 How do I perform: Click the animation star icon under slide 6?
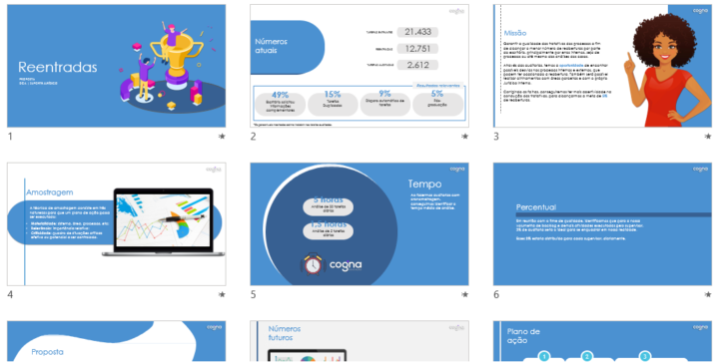708,294
